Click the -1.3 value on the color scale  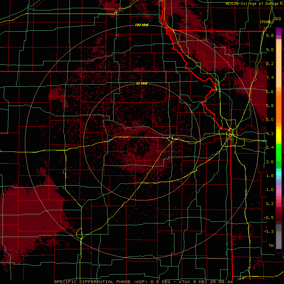click(x=269, y=232)
